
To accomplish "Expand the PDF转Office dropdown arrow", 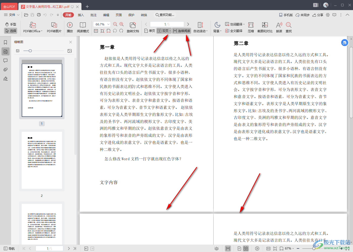I will coord(42,31).
